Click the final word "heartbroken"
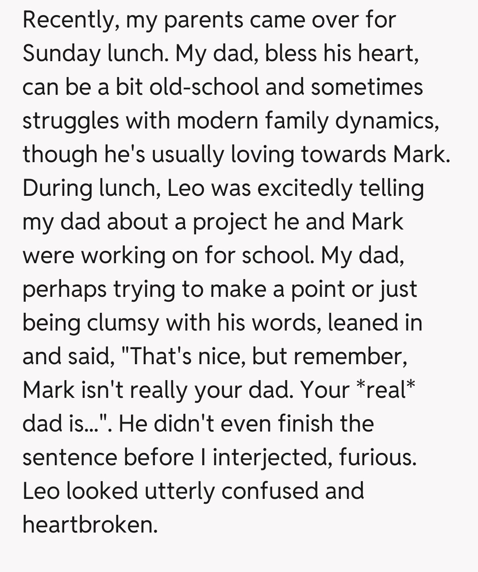Image resolution: width=478 pixels, height=572 pixels. [x=90, y=525]
